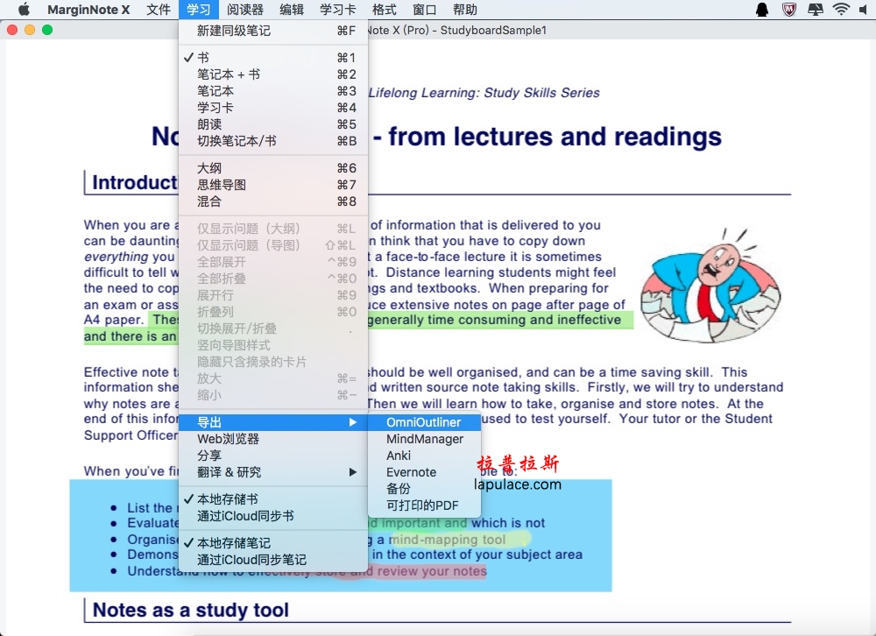Screen dimensions: 876x636
Task: Toggle 本地存储笔记 checked option
Action: [x=233, y=543]
